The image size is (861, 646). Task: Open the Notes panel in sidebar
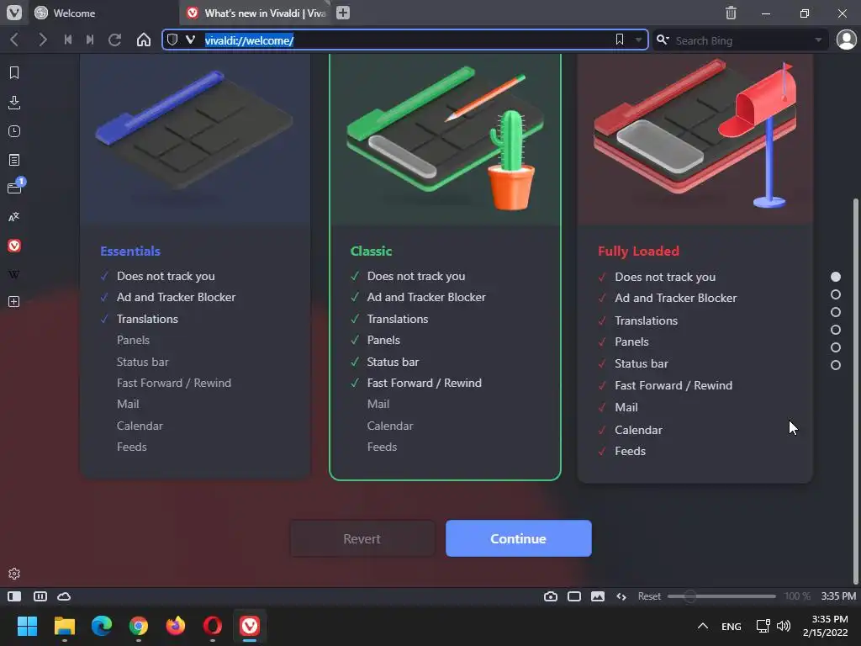(14, 160)
